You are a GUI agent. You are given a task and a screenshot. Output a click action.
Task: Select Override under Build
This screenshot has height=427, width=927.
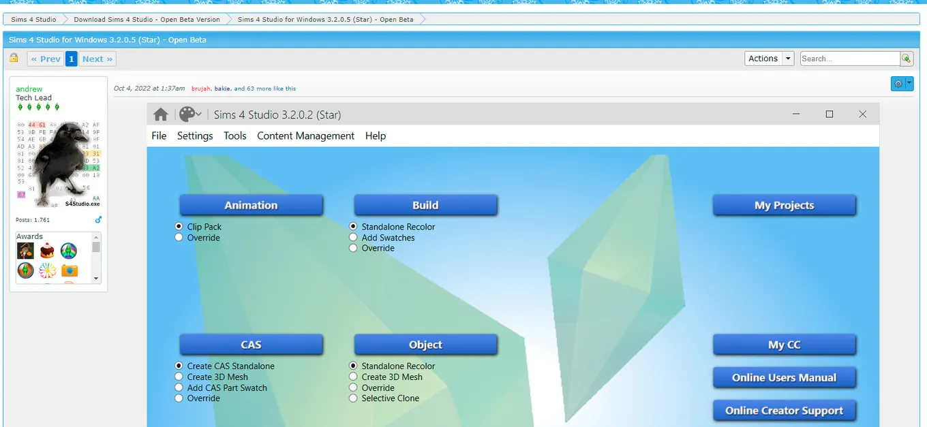pyautogui.click(x=353, y=248)
